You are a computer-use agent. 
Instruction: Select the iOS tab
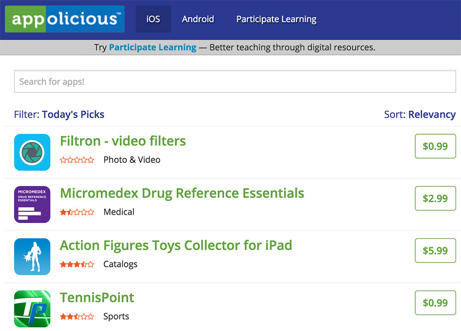pyautogui.click(x=153, y=19)
